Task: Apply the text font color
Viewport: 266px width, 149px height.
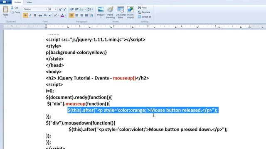Action: tap(62, 15)
